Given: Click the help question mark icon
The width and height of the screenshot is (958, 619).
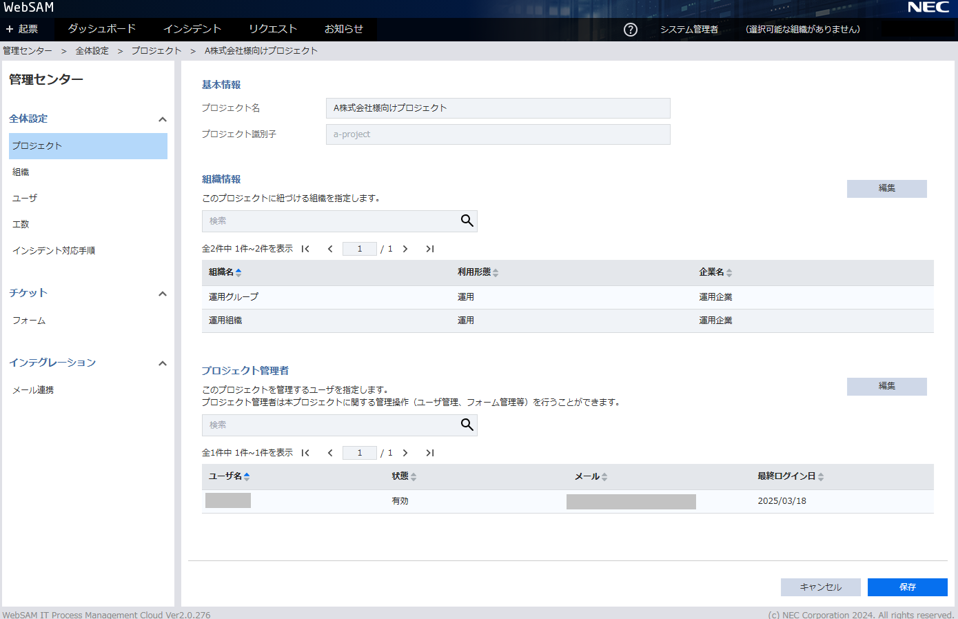Looking at the screenshot, I should [x=630, y=30].
